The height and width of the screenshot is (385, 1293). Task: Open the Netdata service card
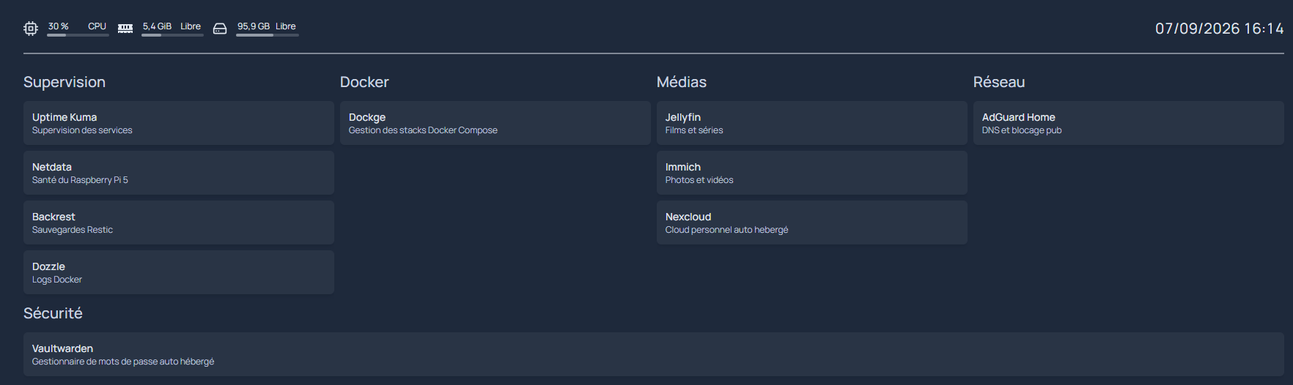pos(179,173)
